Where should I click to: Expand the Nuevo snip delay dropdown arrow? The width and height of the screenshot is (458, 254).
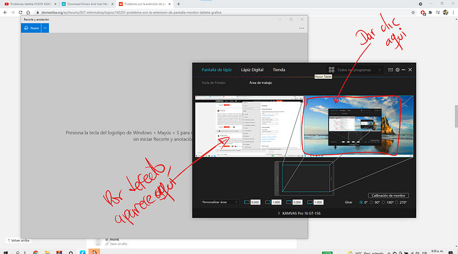pos(45,28)
